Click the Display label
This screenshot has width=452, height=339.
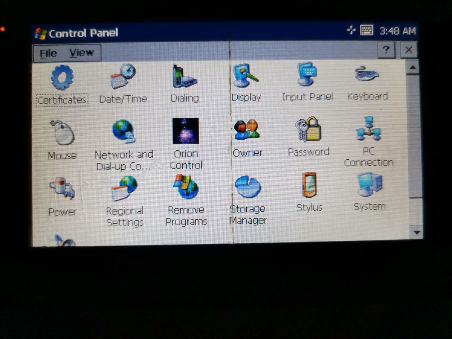pyautogui.click(x=246, y=98)
